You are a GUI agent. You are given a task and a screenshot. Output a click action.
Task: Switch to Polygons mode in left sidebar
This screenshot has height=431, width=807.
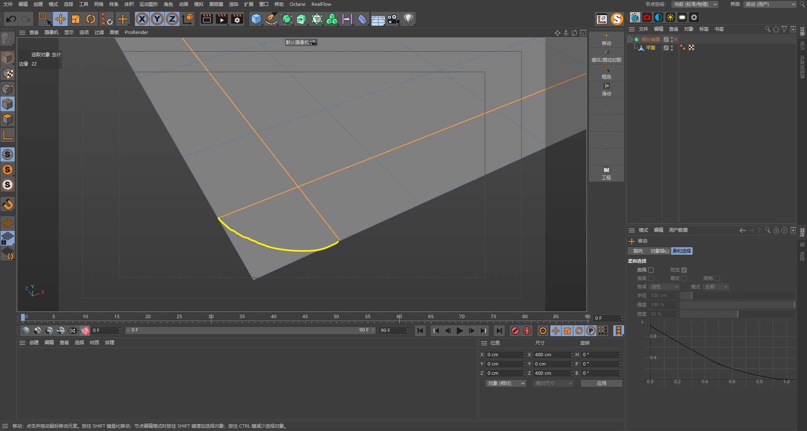click(x=8, y=119)
